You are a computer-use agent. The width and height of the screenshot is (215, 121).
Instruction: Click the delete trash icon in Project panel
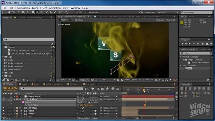24,80
